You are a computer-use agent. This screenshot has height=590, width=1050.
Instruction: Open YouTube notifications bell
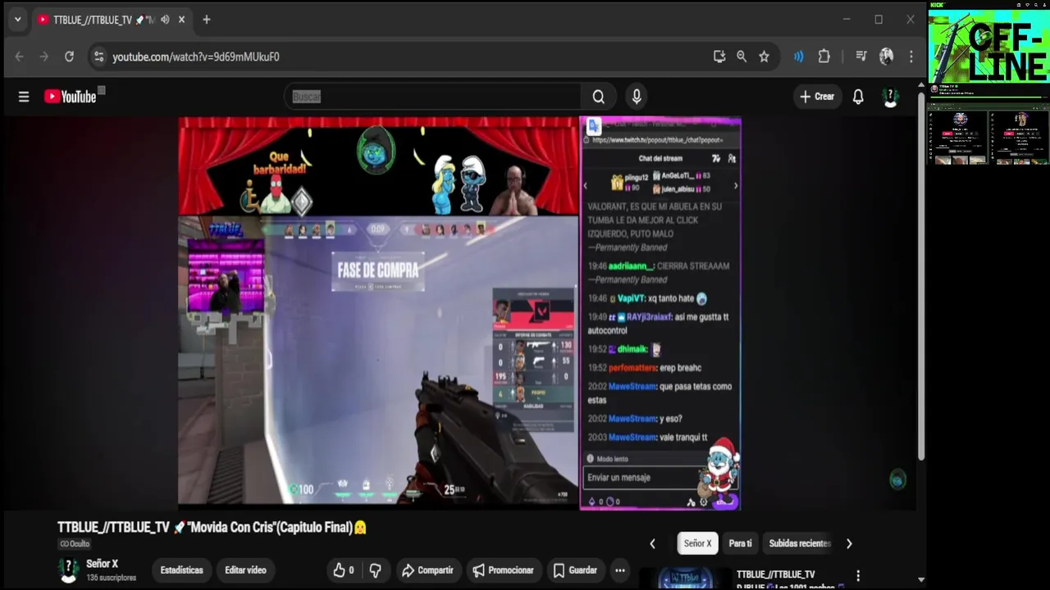pos(858,97)
